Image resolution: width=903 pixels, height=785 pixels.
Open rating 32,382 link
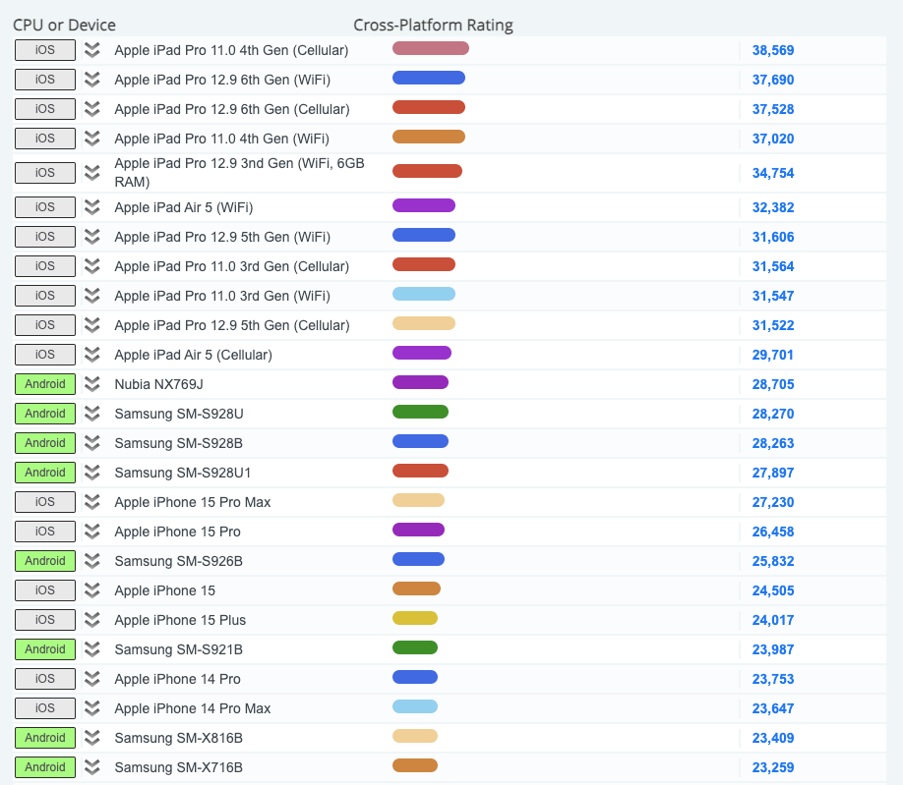(773, 207)
